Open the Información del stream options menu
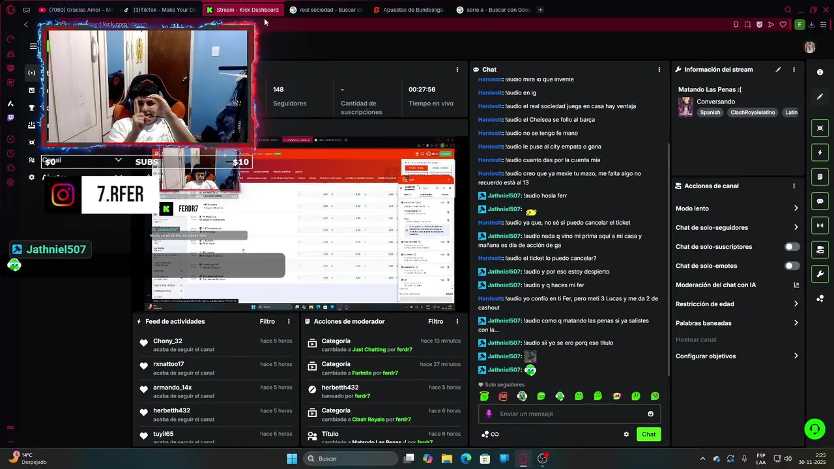Viewport: 834px width, 469px height. (794, 70)
